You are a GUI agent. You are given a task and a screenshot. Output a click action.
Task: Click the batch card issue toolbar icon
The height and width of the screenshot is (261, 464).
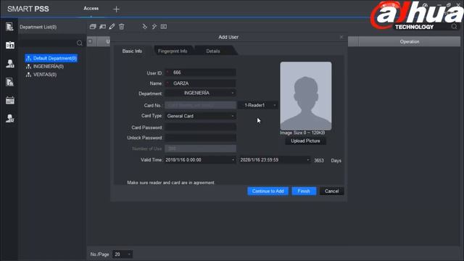pyautogui.click(x=102, y=27)
